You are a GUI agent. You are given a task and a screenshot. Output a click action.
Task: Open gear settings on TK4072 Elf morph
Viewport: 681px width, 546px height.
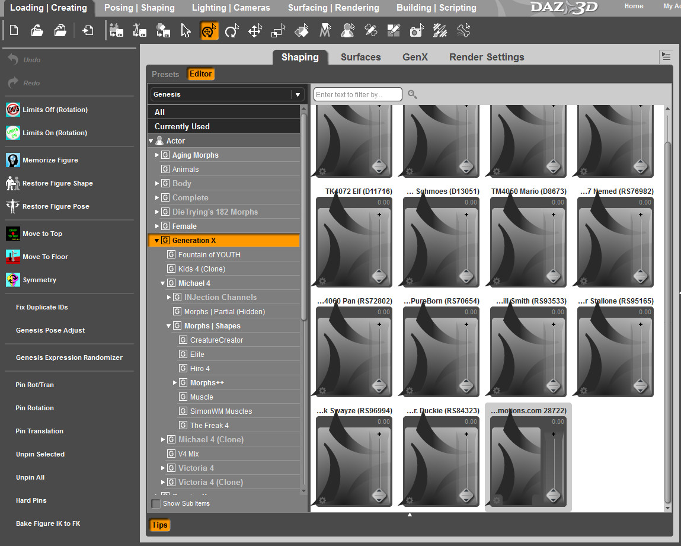322,280
